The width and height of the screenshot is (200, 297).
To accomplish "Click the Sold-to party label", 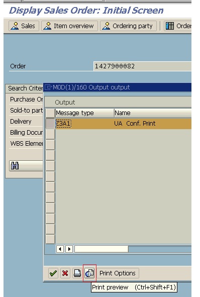I will pos(26,110).
